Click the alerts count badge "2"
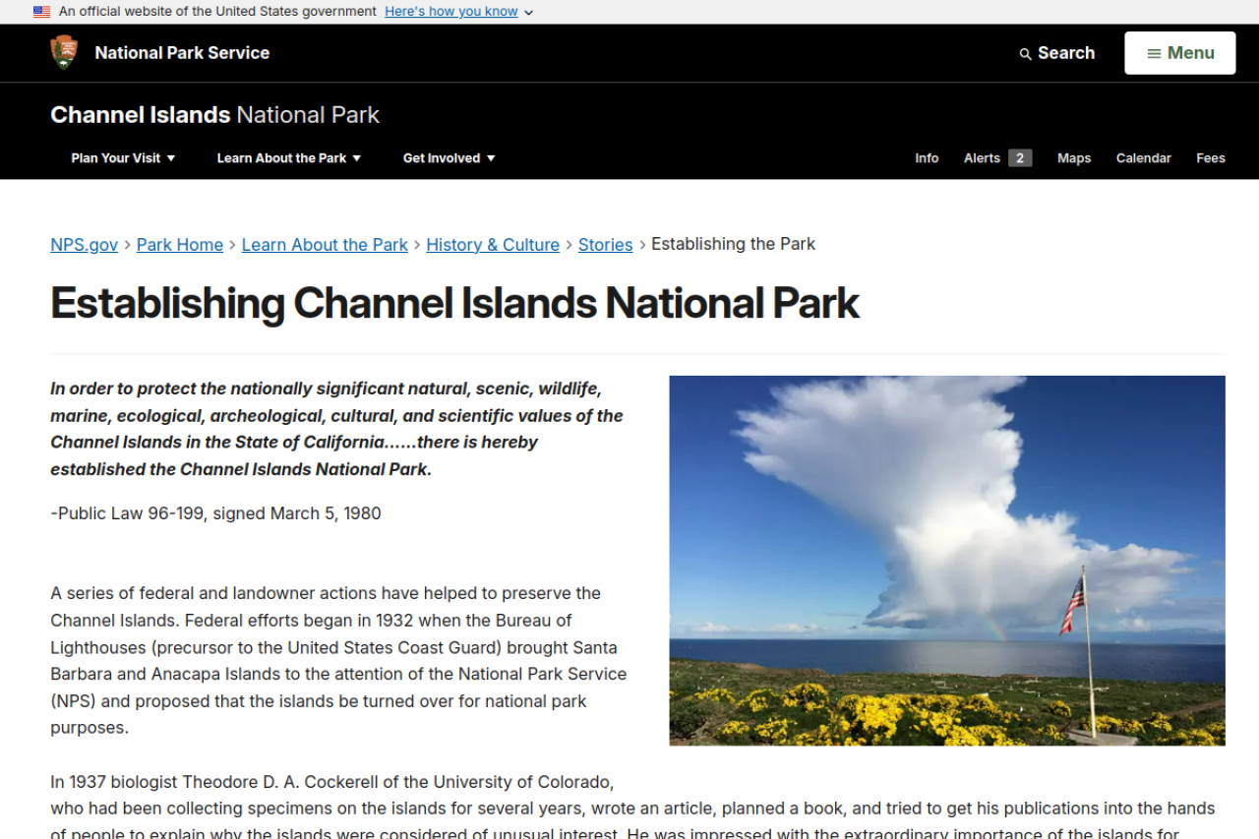 [1020, 158]
